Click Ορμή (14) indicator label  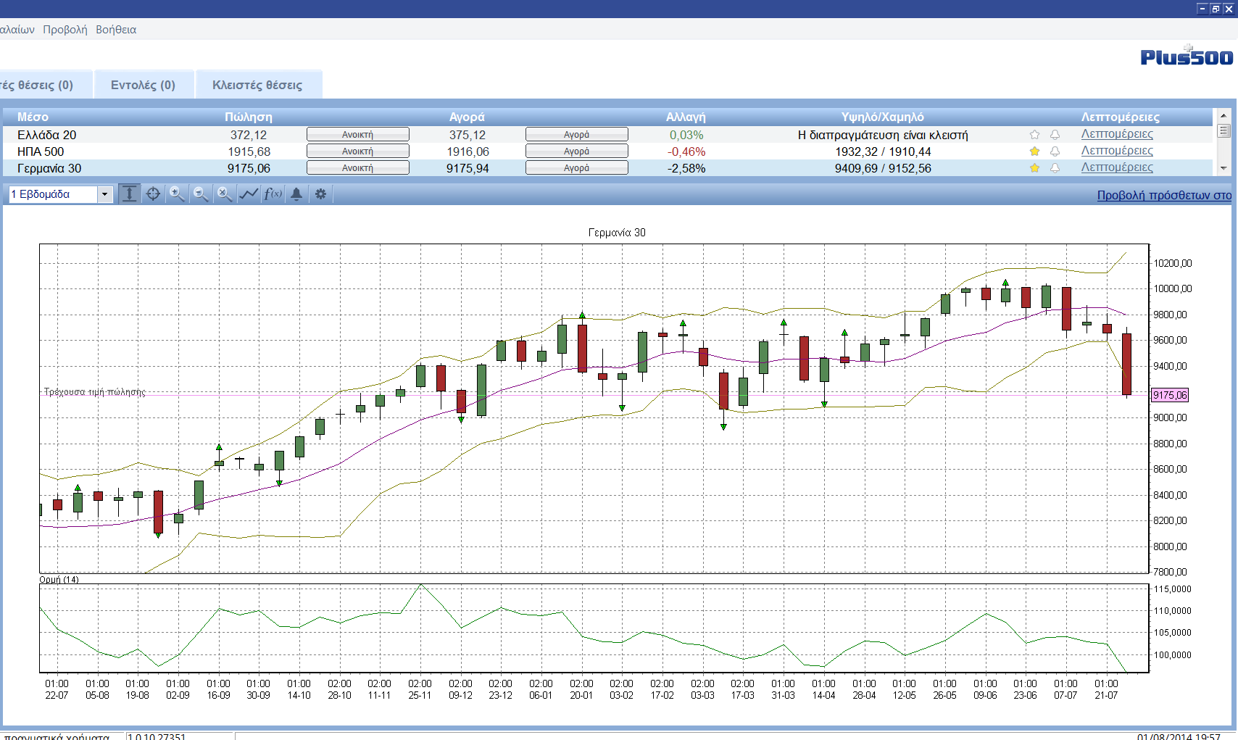click(x=59, y=579)
